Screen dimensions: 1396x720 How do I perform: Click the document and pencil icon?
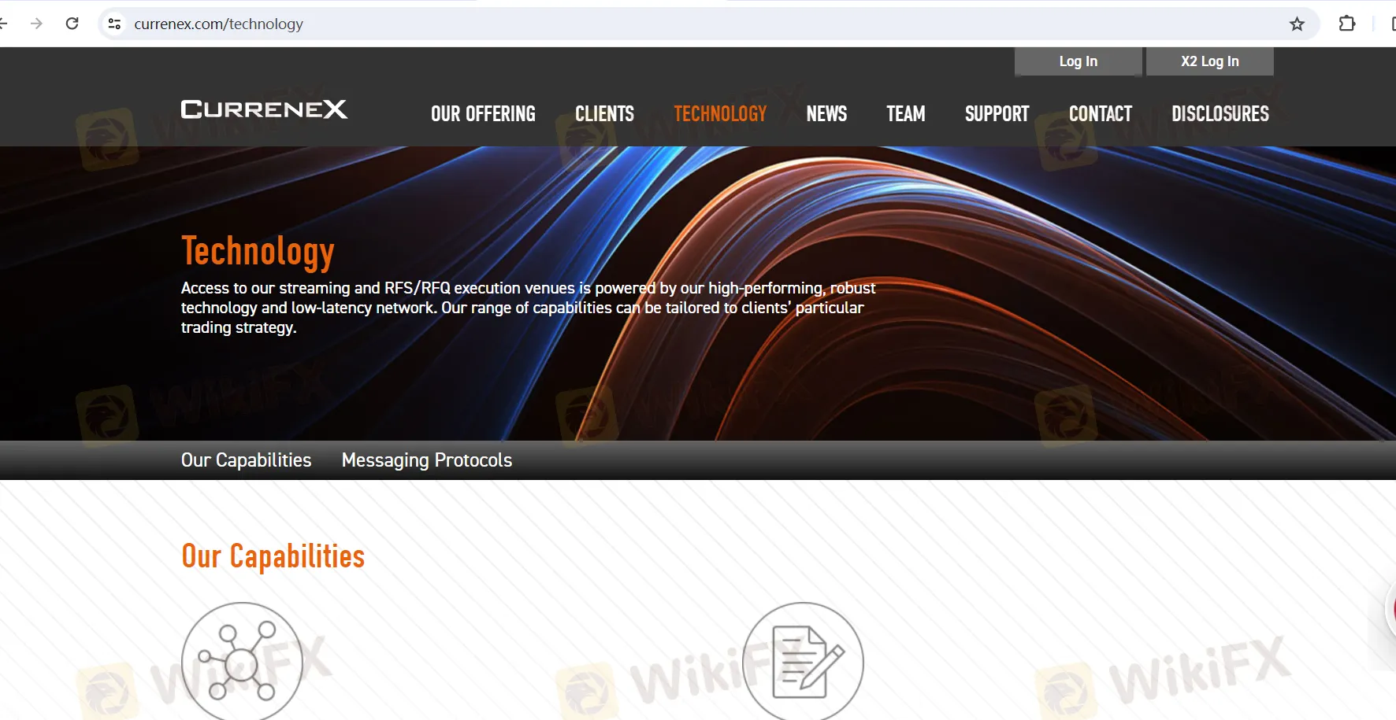(x=803, y=662)
